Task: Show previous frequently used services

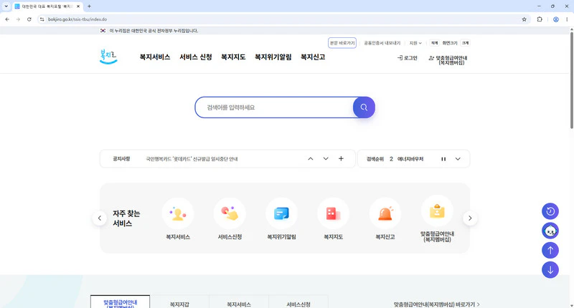Action: [100, 218]
